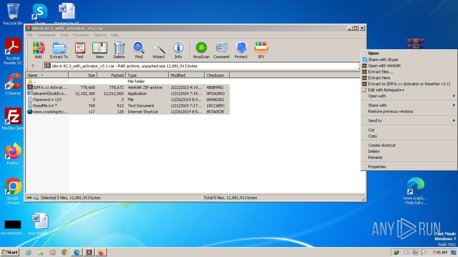458x257 pixels.
Task: Open the Tools menu
Action: [64, 35]
